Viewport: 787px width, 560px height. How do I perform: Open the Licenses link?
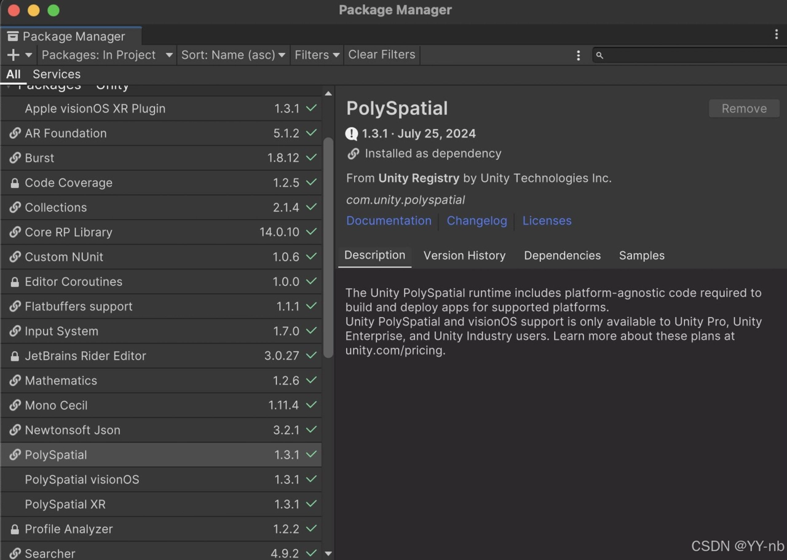click(x=547, y=221)
